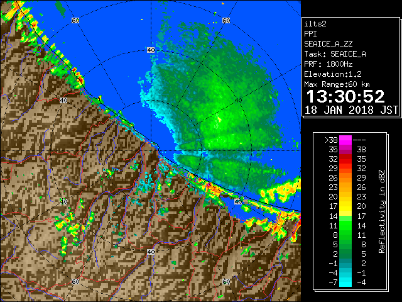This screenshot has height=302, width=402.
Task: Pick the magenta ">38" legend swatch
Action: tap(345, 140)
